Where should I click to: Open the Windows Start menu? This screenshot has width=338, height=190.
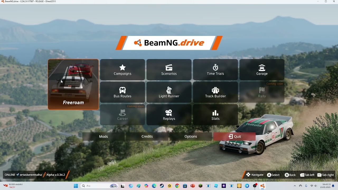click(x=76, y=186)
